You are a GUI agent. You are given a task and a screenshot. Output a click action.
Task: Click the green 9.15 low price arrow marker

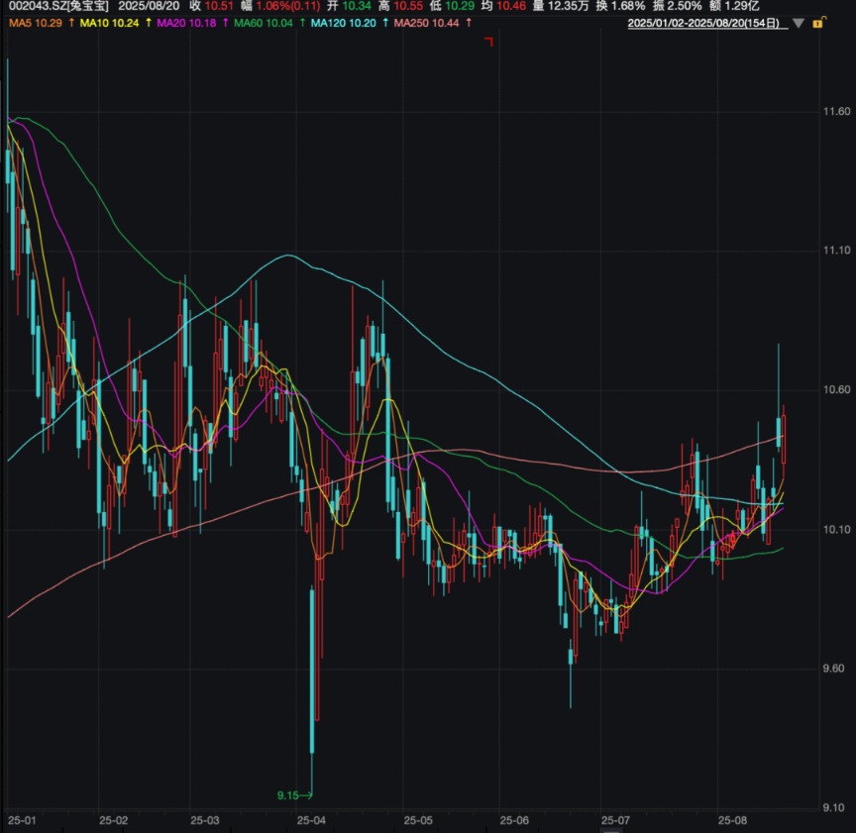[294, 794]
